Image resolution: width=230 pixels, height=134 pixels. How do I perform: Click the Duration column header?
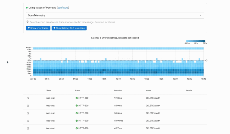[x=118, y=90]
